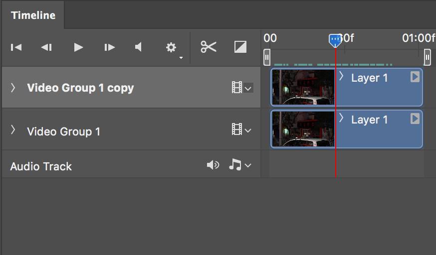The image size is (436, 255).
Task: Play the timeline video
Action: click(78, 47)
